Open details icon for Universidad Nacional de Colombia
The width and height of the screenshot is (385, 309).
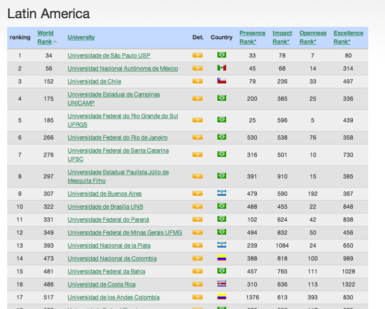tap(197, 258)
